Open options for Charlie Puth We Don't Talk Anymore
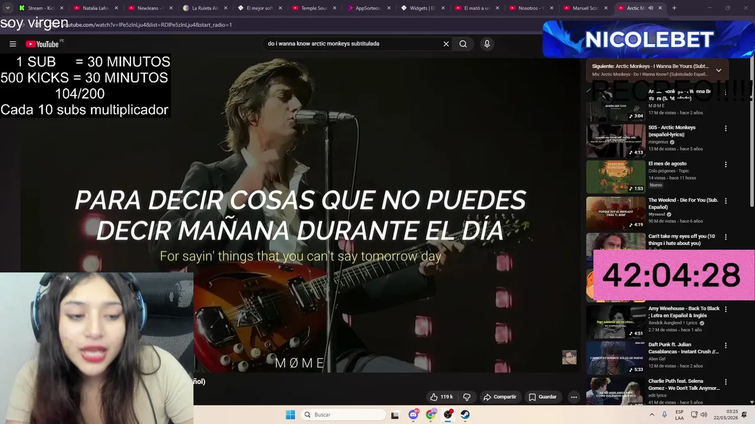Screen dimensions: 755x424 [726, 382]
